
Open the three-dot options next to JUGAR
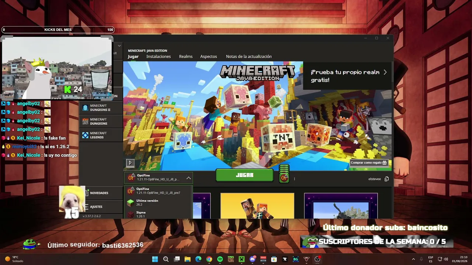pyautogui.click(x=294, y=179)
